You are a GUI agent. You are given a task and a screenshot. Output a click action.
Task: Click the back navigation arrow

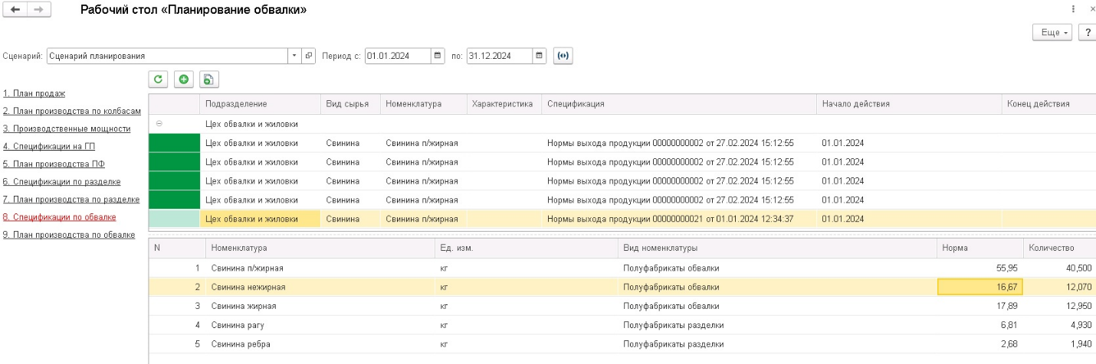(x=14, y=10)
